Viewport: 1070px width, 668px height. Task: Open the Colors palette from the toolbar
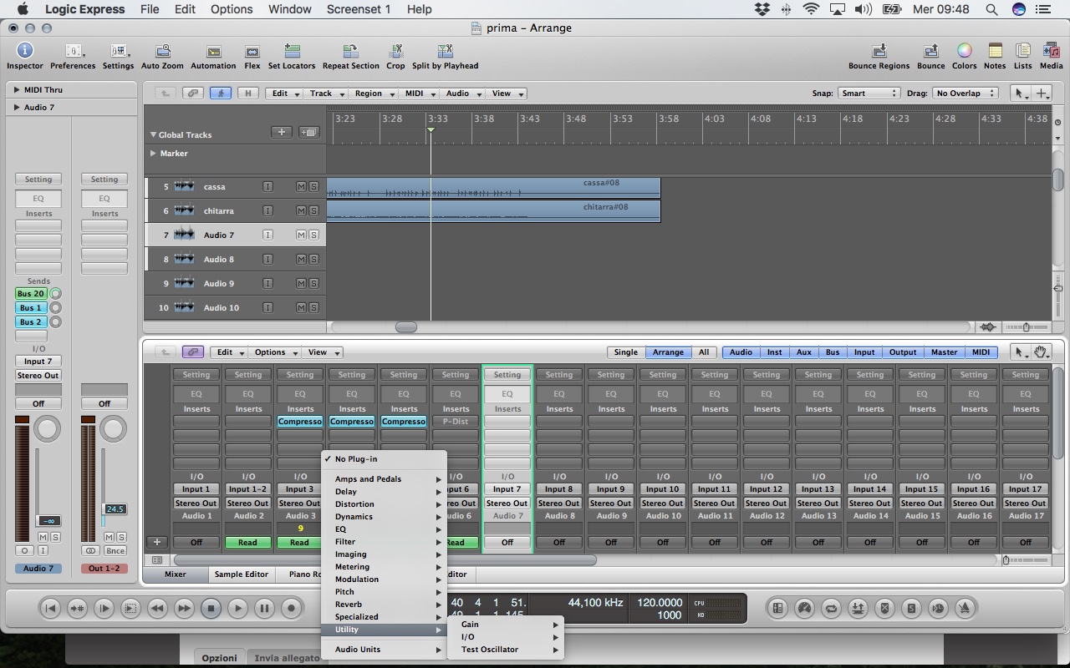coord(964,56)
